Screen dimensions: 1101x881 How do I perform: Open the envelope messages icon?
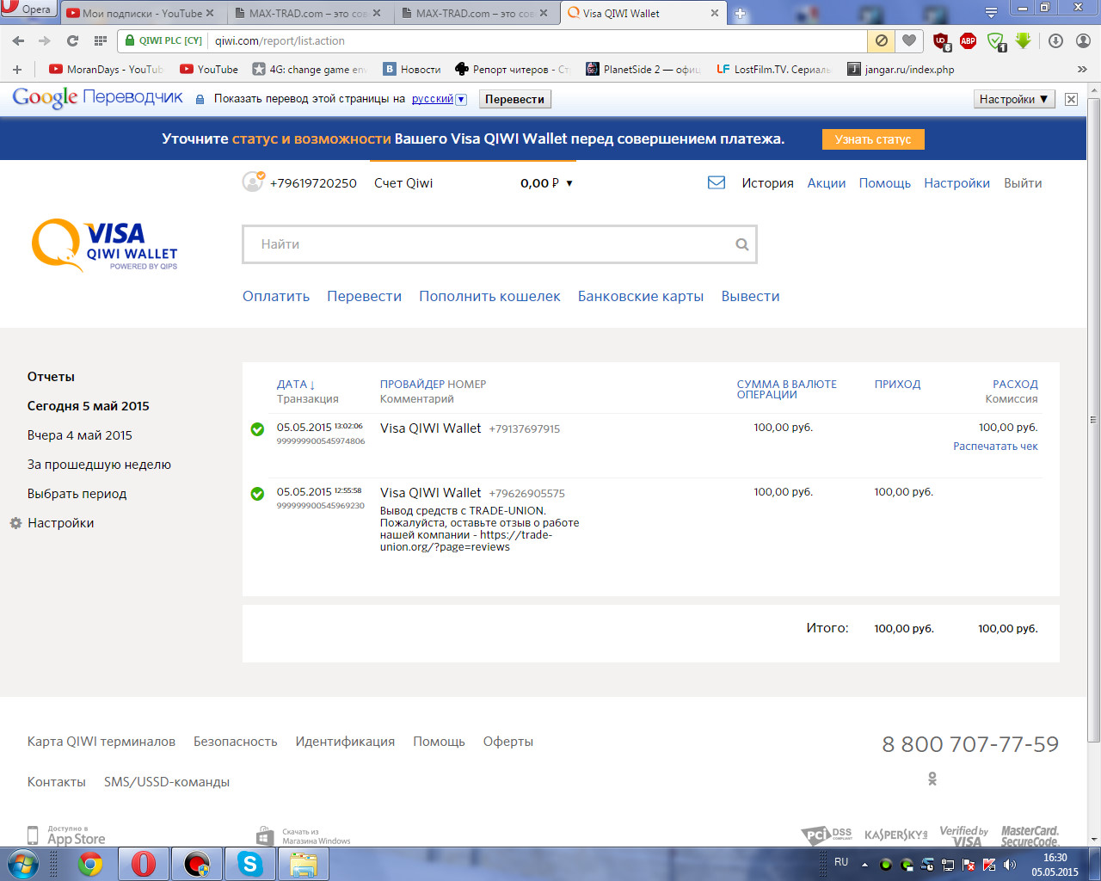click(x=716, y=182)
